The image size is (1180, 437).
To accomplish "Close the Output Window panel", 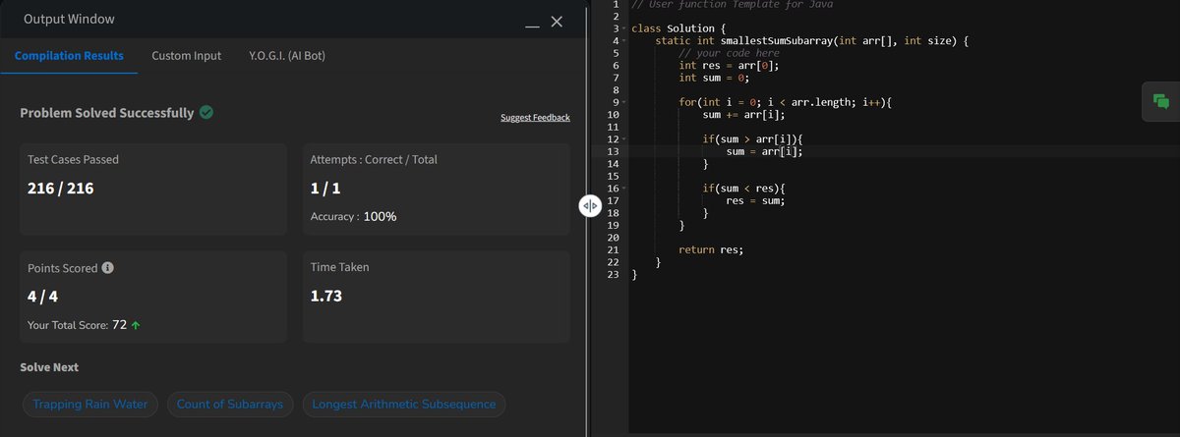I will pos(557,22).
